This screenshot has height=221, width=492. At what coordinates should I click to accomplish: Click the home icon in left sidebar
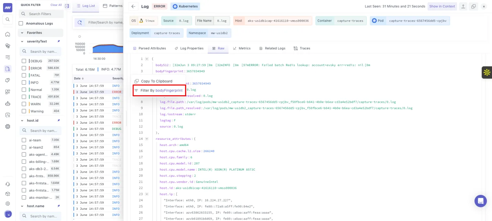[8, 34]
